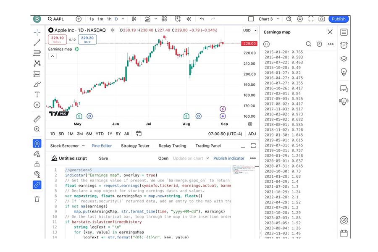The width and height of the screenshot is (378, 252).
Task: Select the crosshair cursor tool
Action: tap(37, 32)
